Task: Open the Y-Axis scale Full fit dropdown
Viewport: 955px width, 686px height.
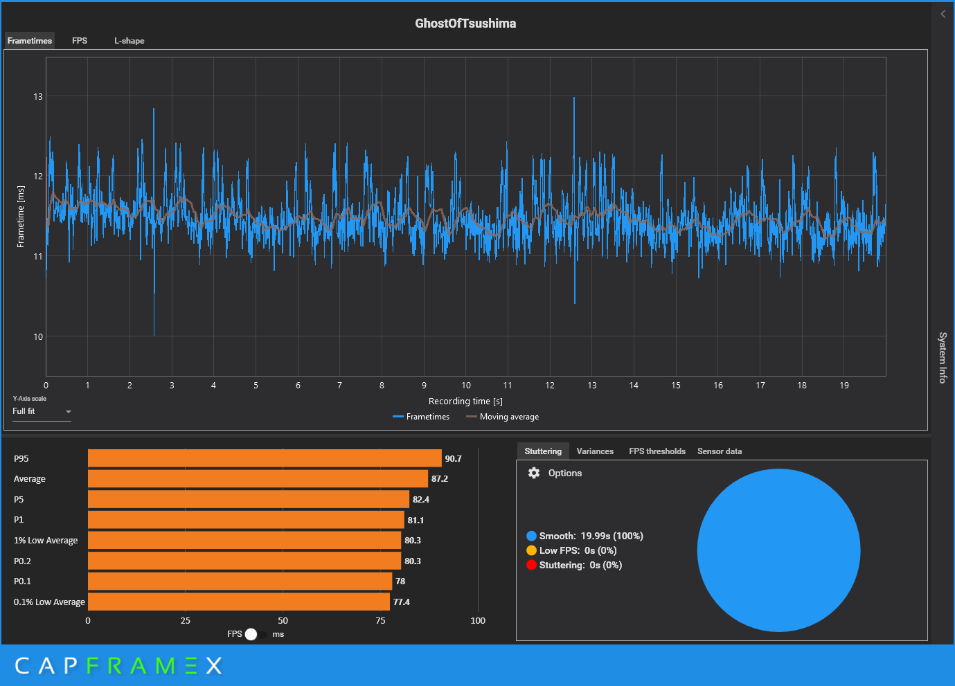Action: (42, 411)
